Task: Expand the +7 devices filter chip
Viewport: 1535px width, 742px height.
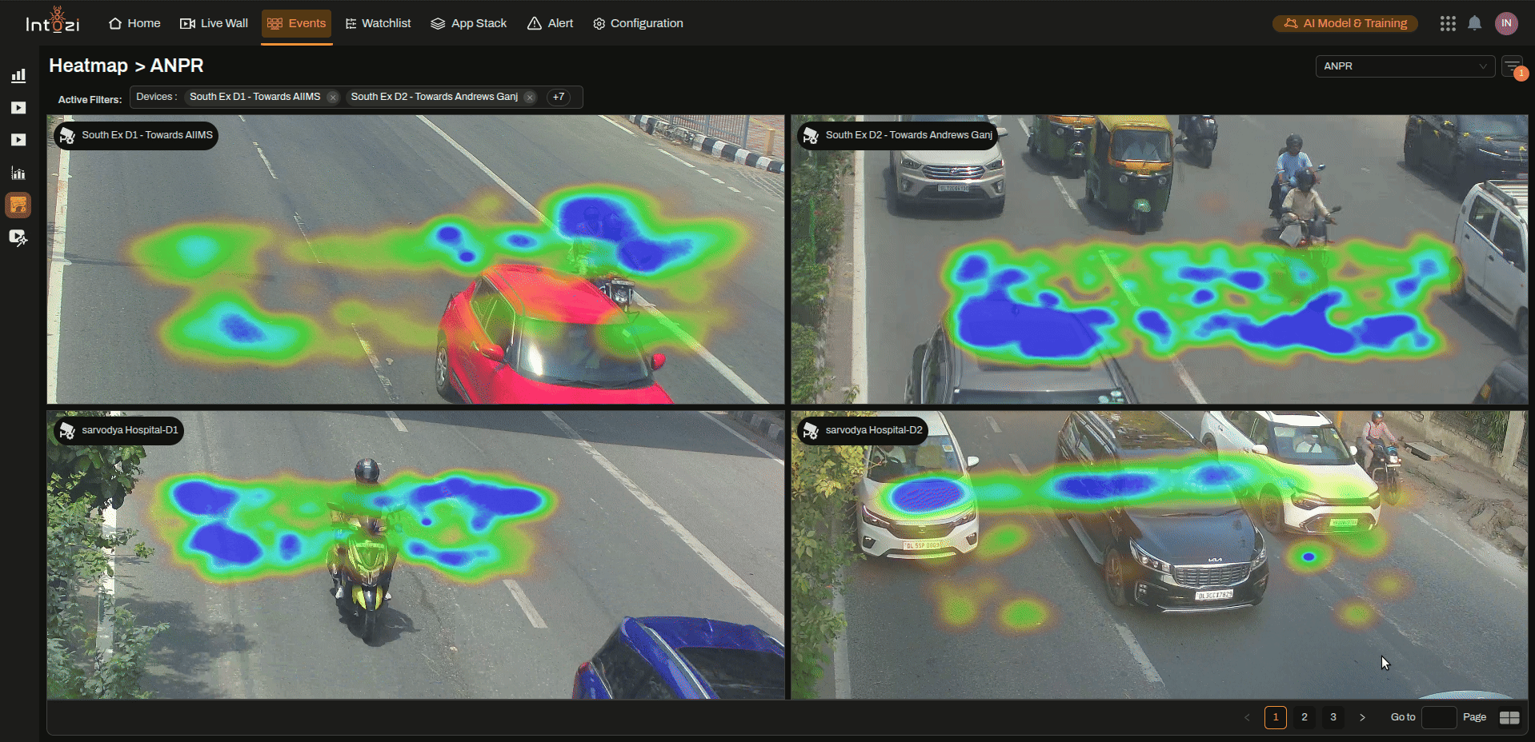Action: point(559,97)
